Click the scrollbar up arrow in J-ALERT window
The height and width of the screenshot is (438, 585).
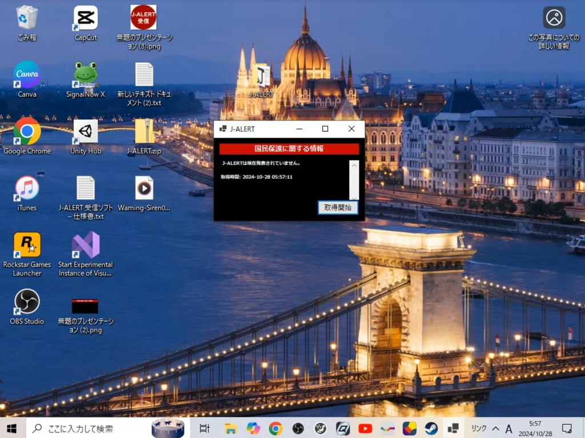pyautogui.click(x=354, y=164)
